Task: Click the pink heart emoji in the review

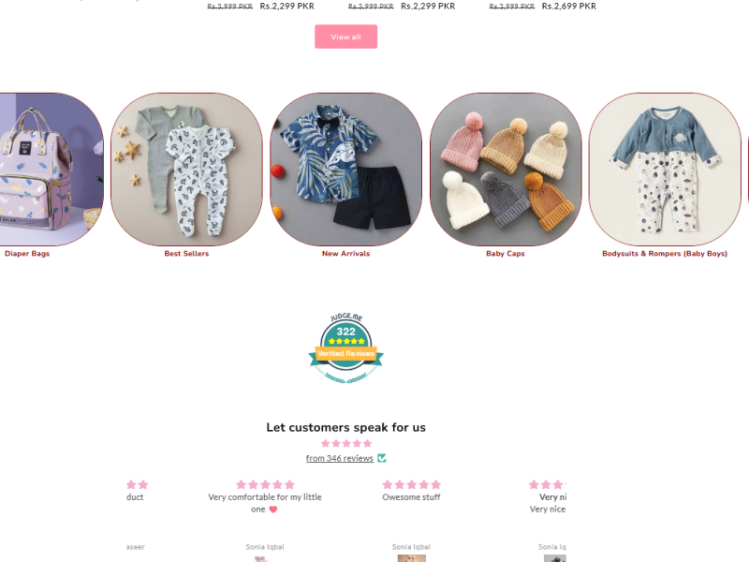Action: point(273,510)
